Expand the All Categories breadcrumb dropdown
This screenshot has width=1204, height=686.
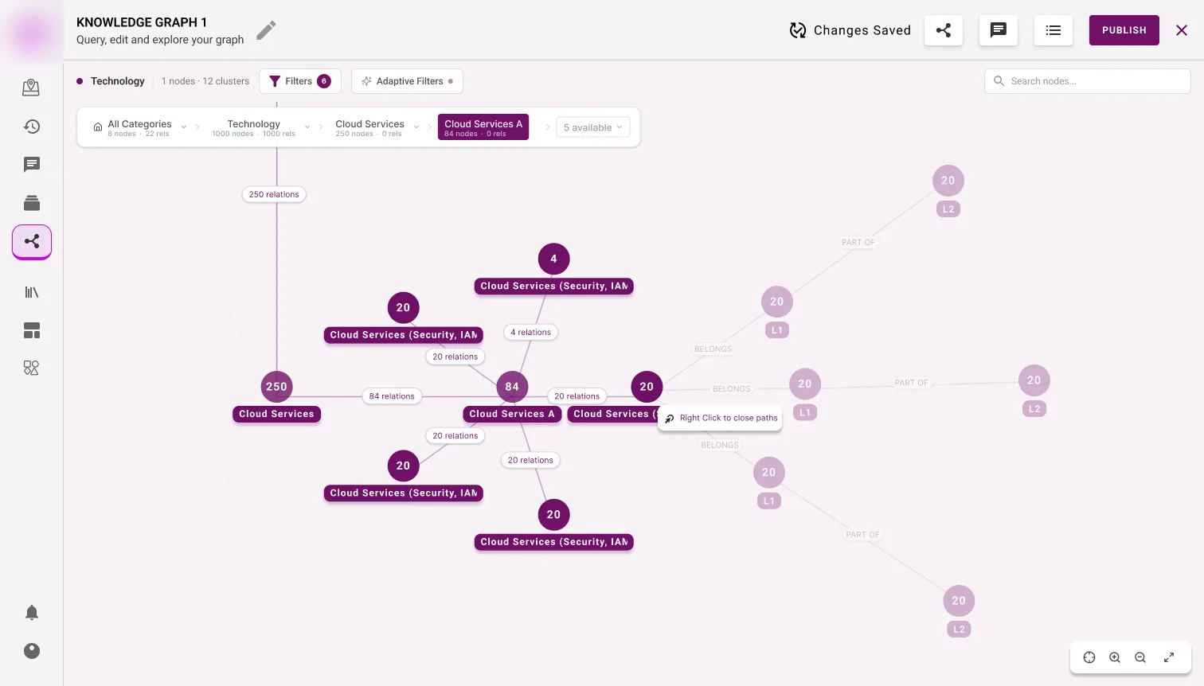pyautogui.click(x=184, y=127)
